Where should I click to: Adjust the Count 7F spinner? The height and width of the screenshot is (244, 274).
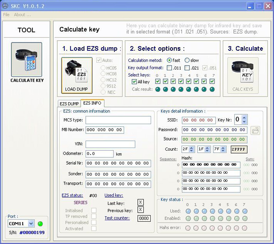pos(223,149)
